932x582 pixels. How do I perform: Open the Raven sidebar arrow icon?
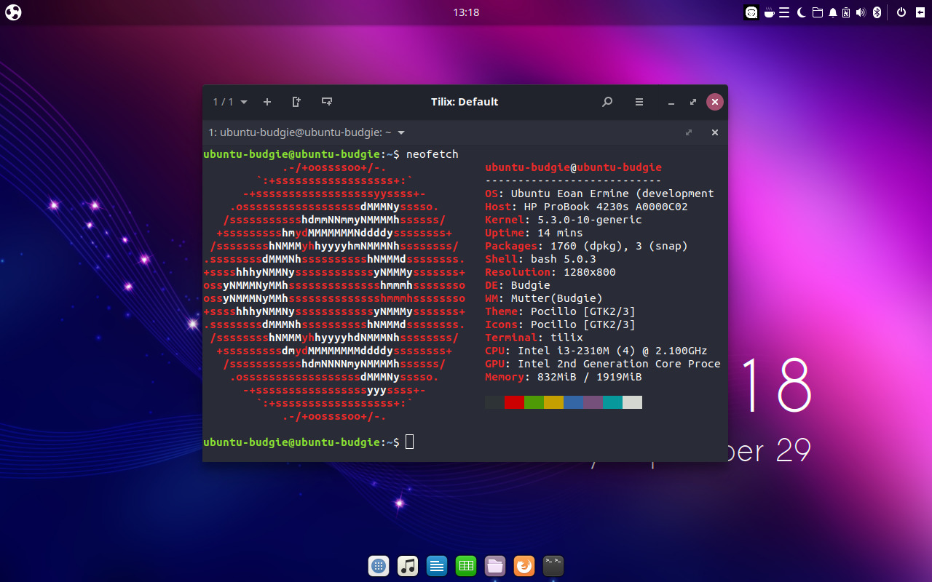pos(919,12)
